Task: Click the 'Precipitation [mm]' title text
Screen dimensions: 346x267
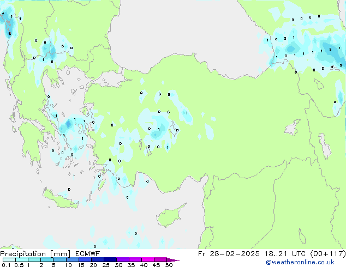Action: [35, 254]
